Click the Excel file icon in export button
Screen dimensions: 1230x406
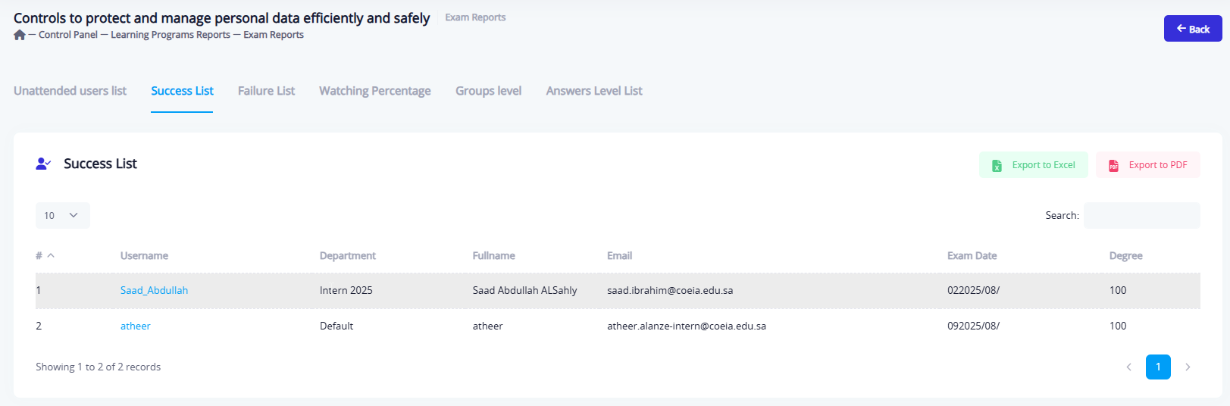tap(997, 165)
